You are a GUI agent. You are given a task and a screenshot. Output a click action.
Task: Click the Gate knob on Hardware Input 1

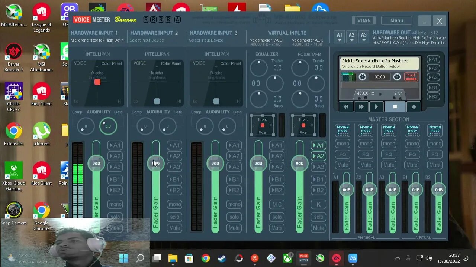108,126
